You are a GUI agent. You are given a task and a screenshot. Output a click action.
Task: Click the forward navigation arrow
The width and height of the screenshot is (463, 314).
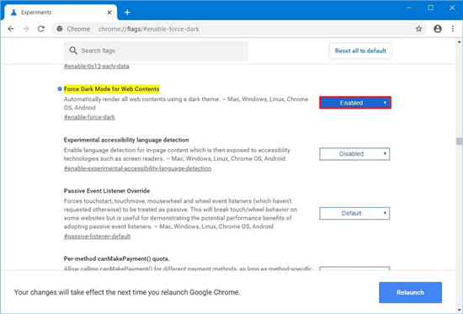pyautogui.click(x=26, y=29)
